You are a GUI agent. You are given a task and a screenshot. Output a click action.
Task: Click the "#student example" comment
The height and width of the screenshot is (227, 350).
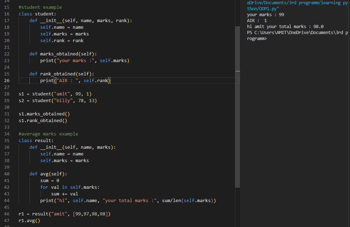tap(40, 7)
